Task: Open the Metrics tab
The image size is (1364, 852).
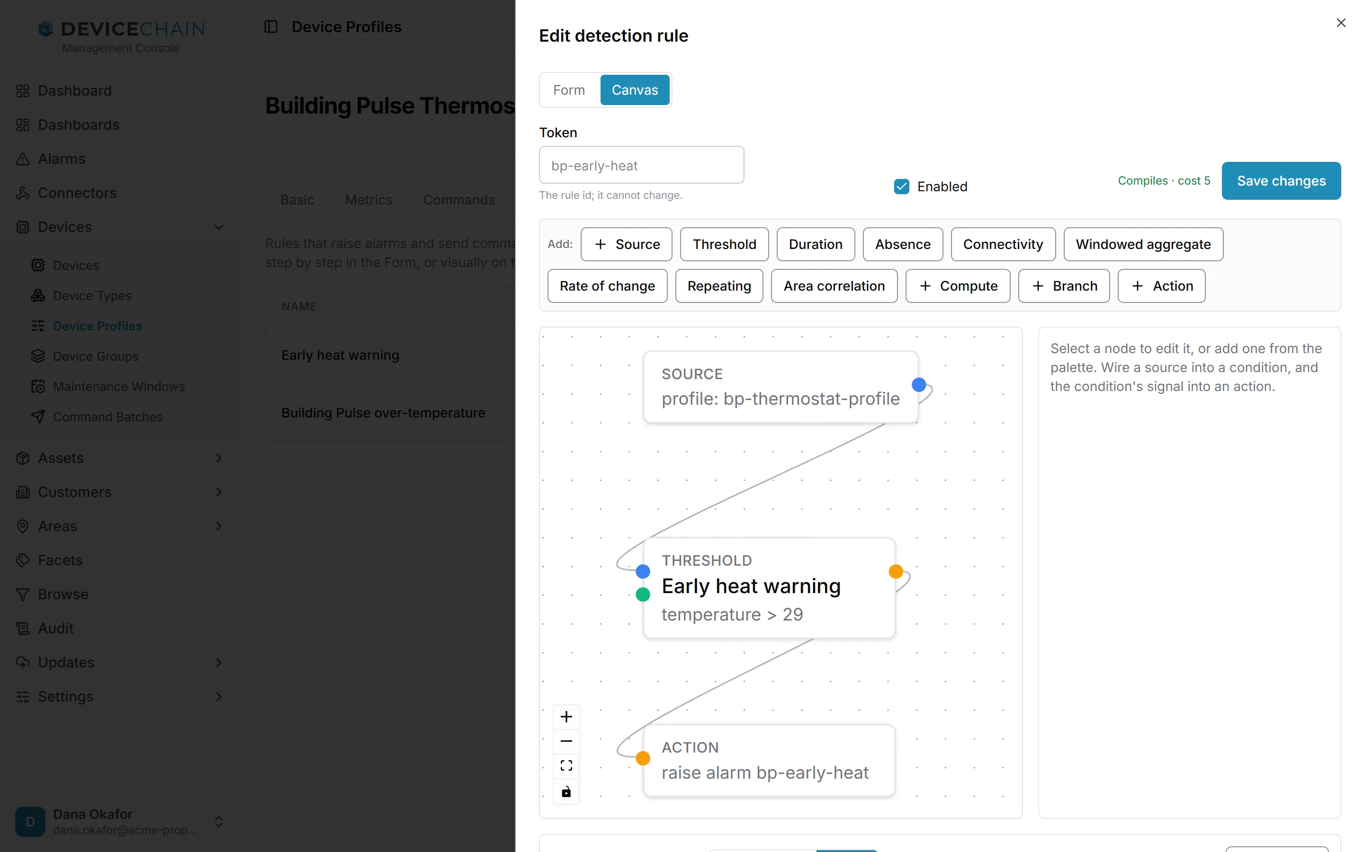Action: pos(368,200)
